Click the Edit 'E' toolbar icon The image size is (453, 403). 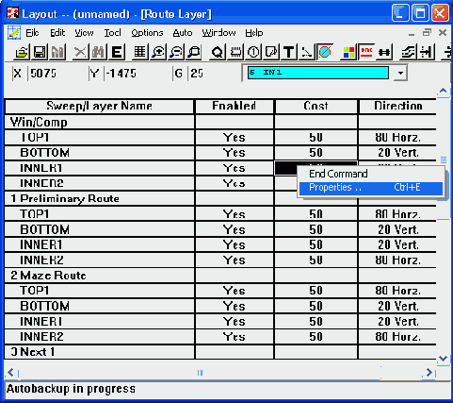117,52
